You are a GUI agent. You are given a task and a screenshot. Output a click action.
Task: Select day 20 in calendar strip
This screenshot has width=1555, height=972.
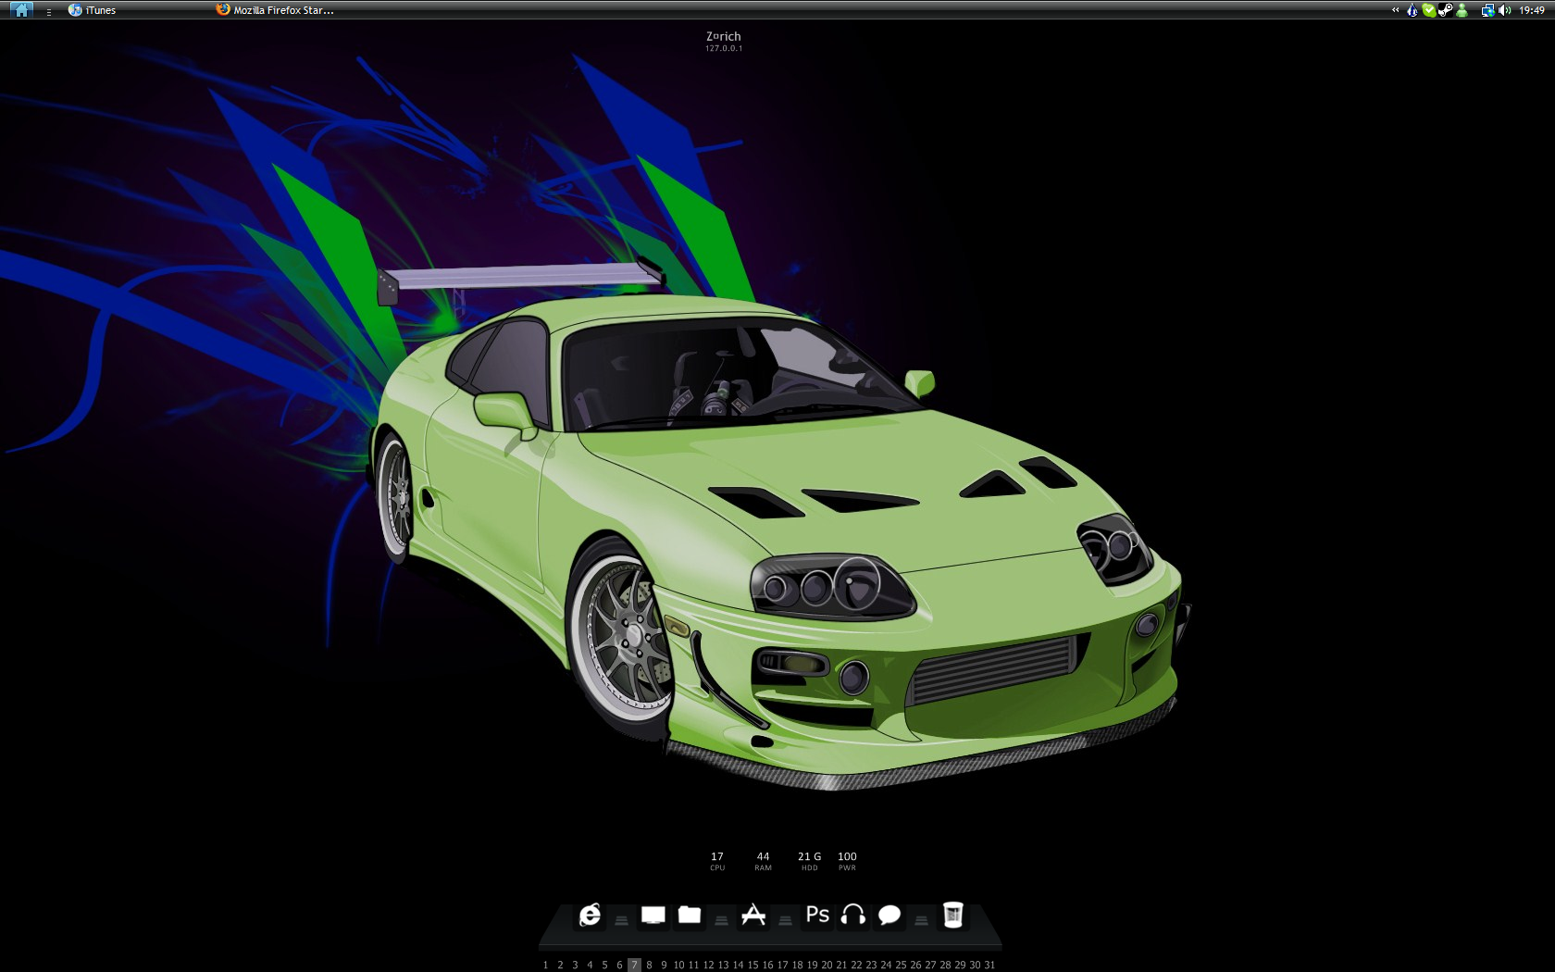tap(827, 965)
